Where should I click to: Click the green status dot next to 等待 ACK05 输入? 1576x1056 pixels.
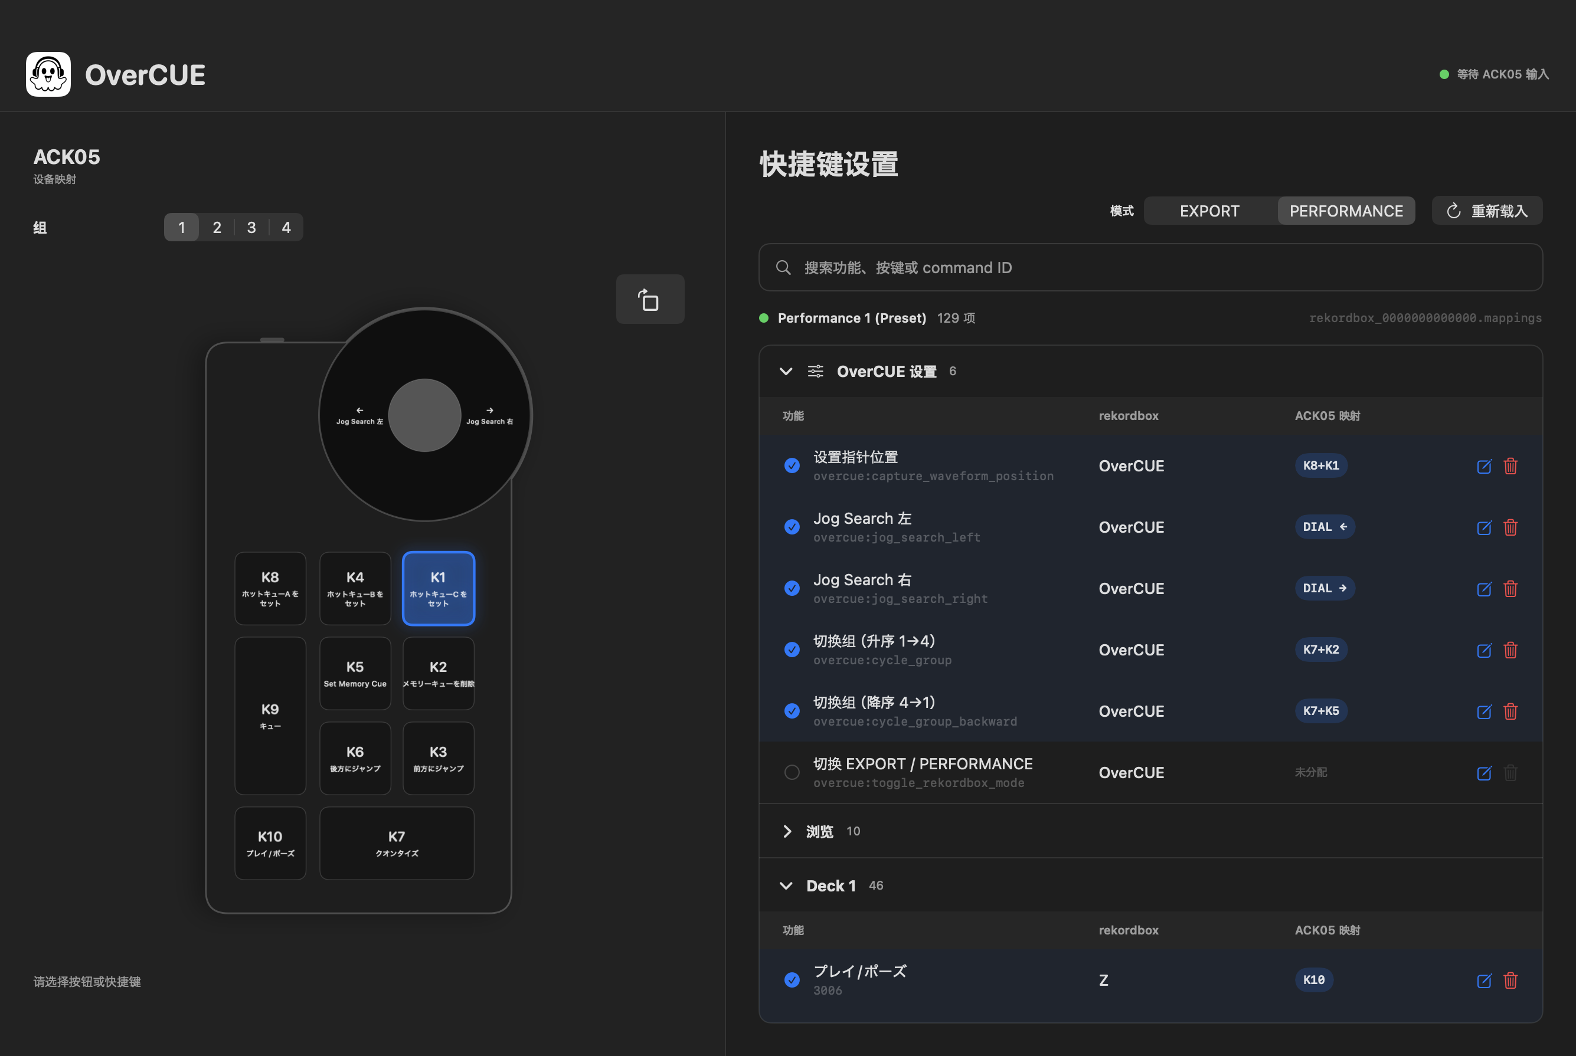pos(1444,74)
